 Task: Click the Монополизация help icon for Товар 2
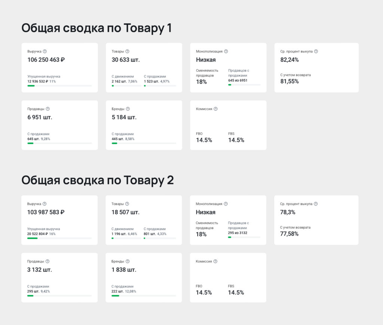point(226,204)
